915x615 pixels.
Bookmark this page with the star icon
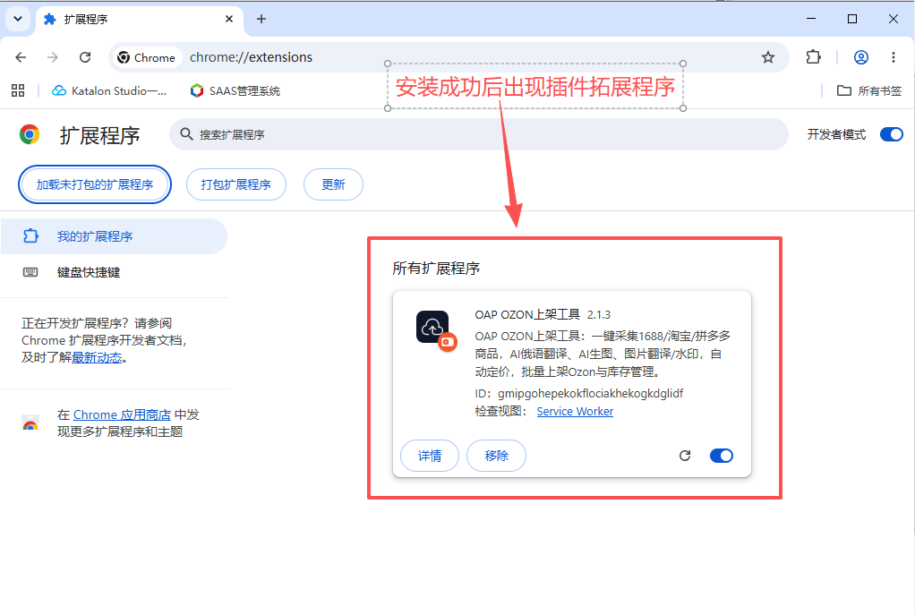(768, 57)
